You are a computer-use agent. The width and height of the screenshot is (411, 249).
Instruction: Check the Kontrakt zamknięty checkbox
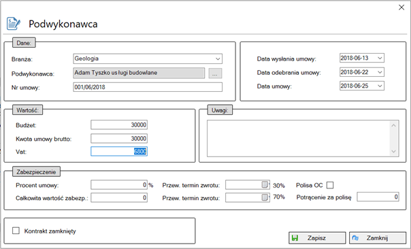click(x=16, y=231)
